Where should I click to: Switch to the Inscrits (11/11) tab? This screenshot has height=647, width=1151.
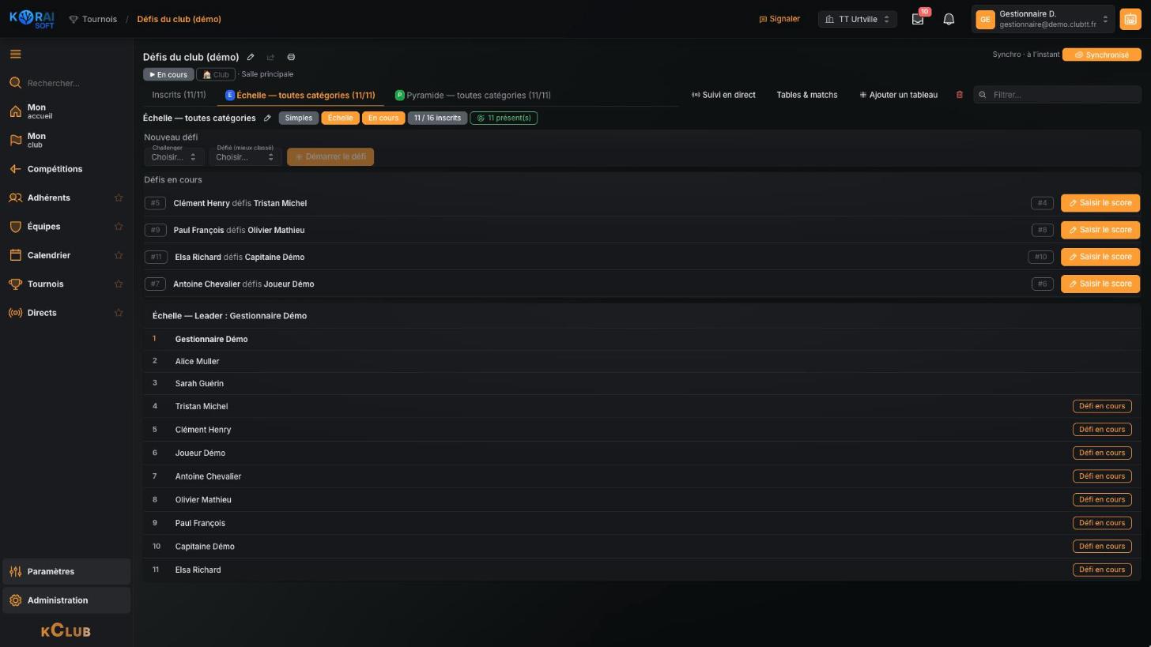(179, 95)
